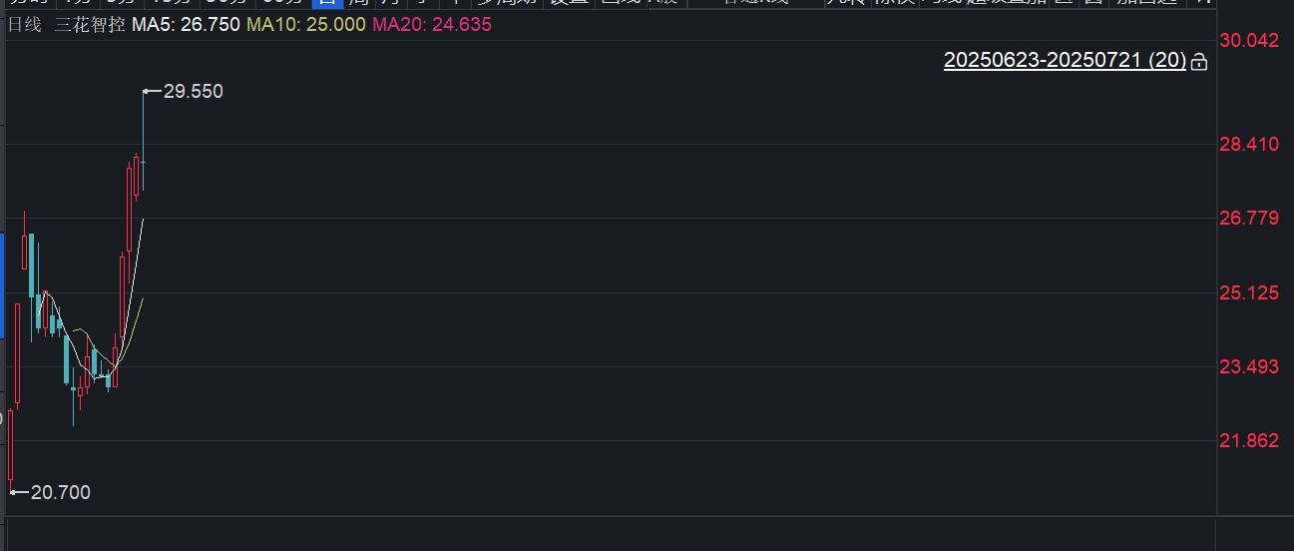Click the 28.410 price axis label
1294x551 pixels.
(1251, 145)
